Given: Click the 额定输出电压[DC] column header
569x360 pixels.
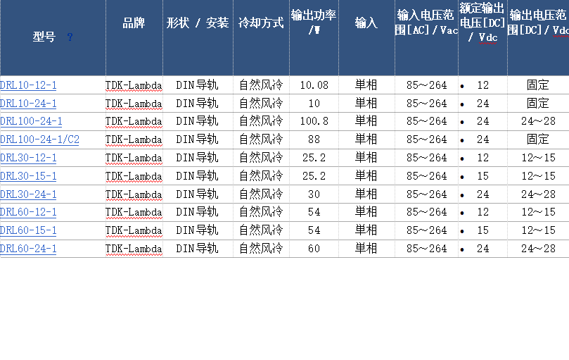Looking at the screenshot, I should point(482,23).
